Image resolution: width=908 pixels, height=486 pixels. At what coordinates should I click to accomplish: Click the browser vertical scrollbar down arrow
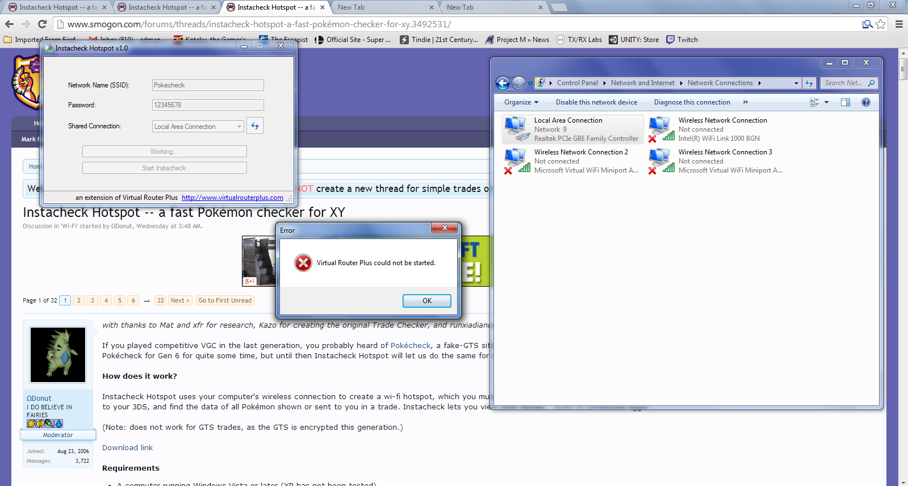click(903, 482)
